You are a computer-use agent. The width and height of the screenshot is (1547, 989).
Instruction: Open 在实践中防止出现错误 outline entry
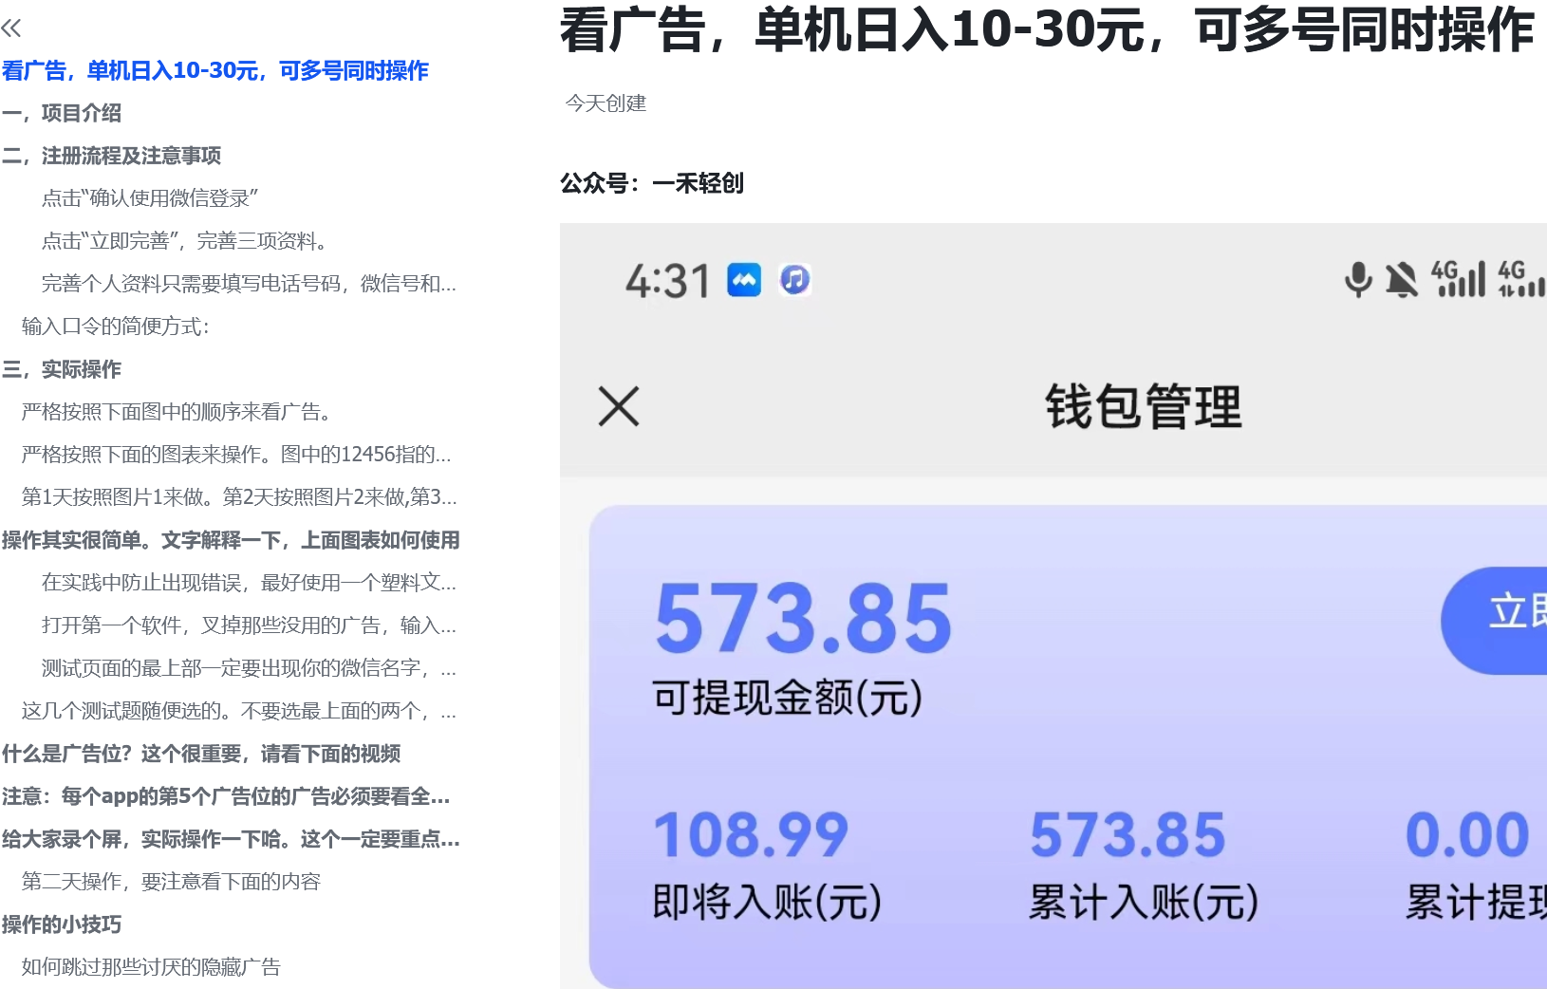[249, 583]
